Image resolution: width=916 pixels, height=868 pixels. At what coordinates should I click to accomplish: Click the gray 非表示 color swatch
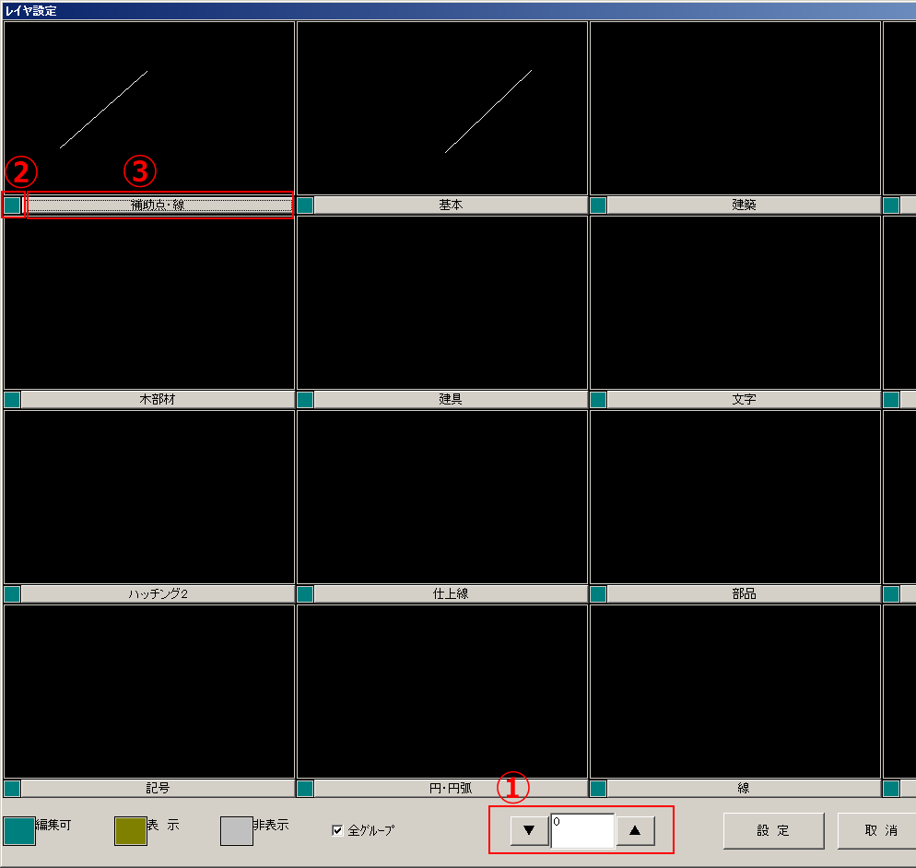click(x=236, y=831)
